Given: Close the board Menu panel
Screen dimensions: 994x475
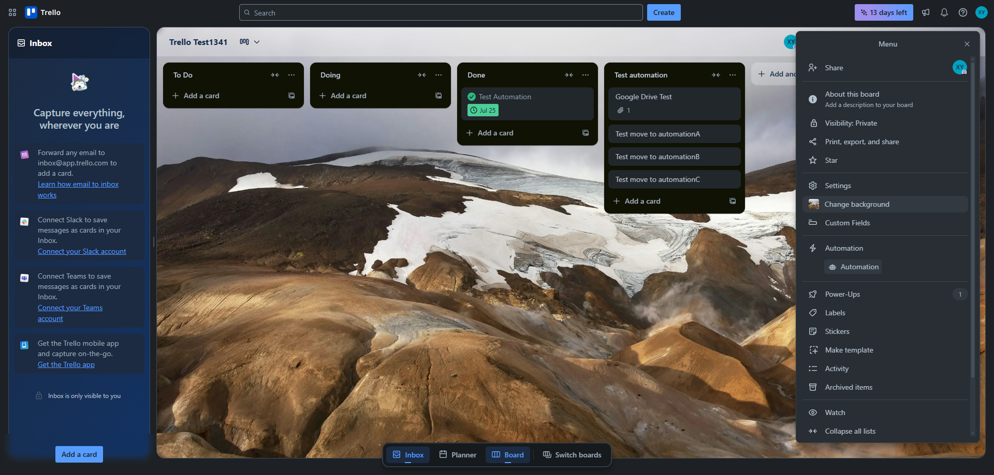Looking at the screenshot, I should 967,44.
